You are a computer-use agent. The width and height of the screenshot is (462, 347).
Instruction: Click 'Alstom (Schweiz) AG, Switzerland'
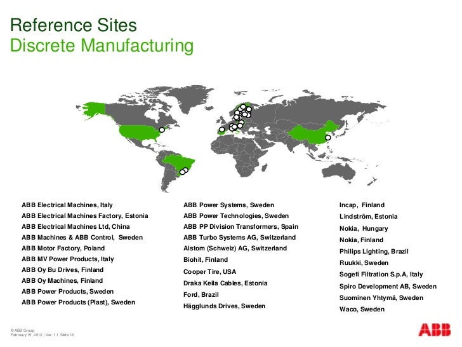point(235,248)
